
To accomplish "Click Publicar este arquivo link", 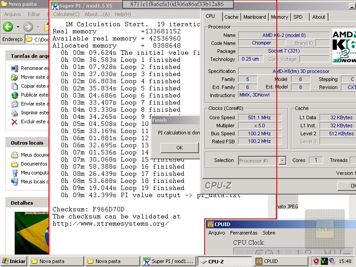I will (x=35, y=95).
